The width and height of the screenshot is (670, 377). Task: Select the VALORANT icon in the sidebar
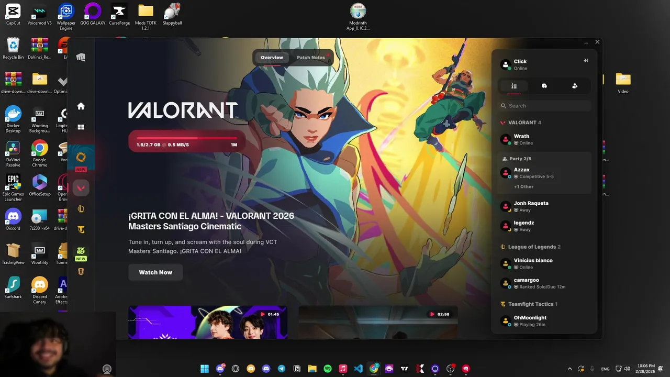click(x=81, y=187)
